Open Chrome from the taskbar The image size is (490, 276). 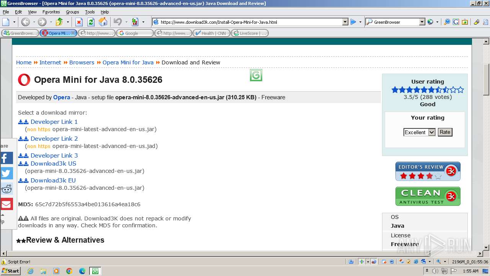pyautogui.click(x=69, y=271)
